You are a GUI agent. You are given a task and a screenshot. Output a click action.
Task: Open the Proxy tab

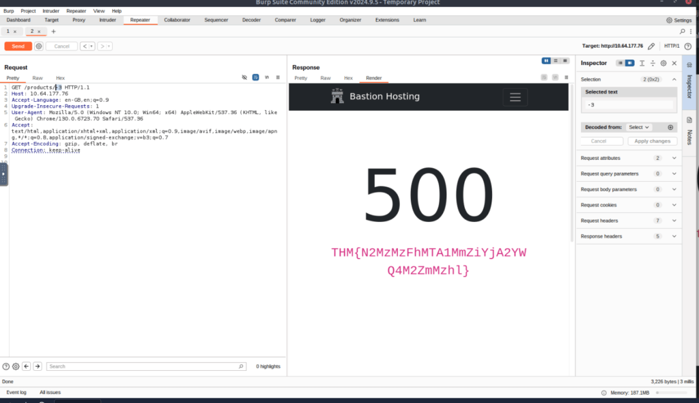(x=79, y=20)
